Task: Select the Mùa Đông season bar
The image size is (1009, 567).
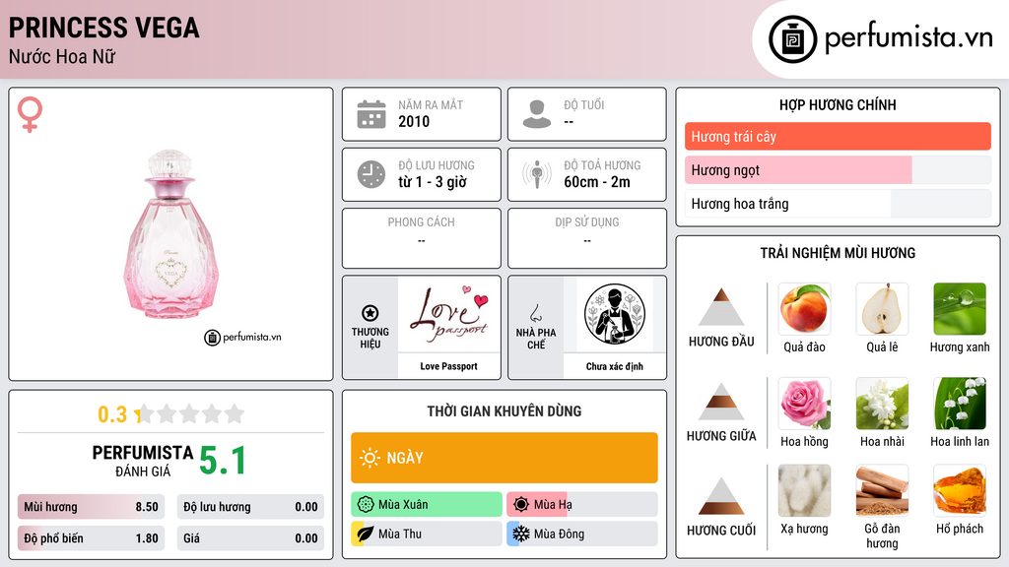Action: (581, 534)
